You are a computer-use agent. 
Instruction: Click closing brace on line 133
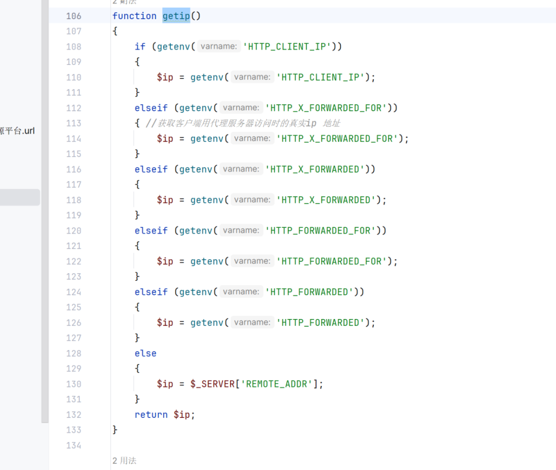tap(115, 430)
